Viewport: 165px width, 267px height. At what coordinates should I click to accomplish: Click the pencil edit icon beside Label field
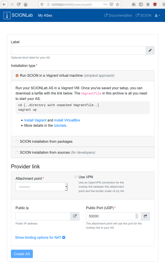pyautogui.click(x=150, y=50)
